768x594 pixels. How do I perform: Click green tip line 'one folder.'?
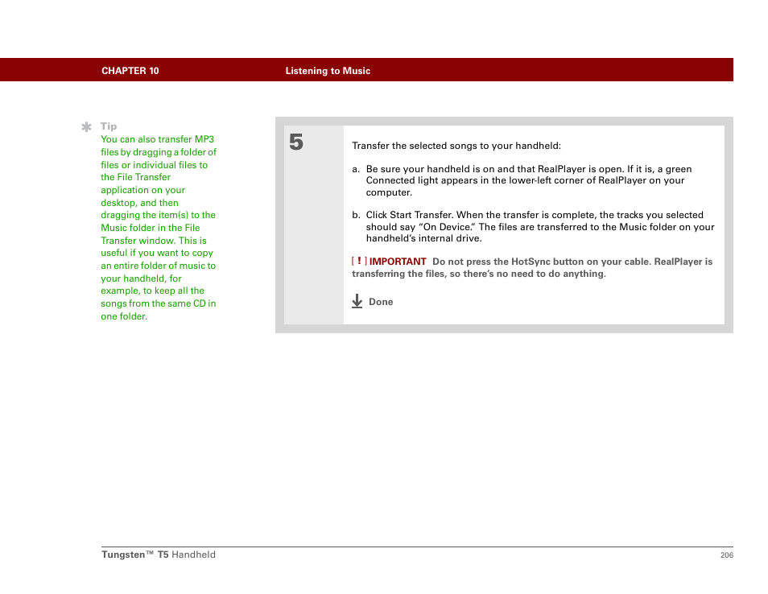124,316
